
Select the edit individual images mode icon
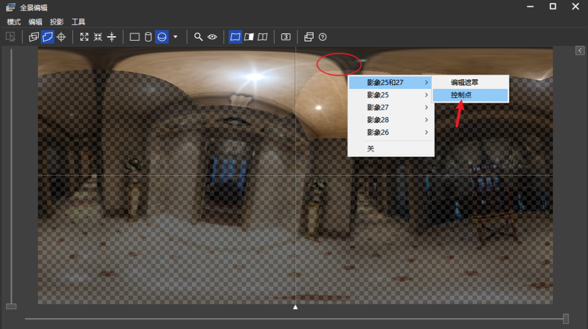point(34,37)
